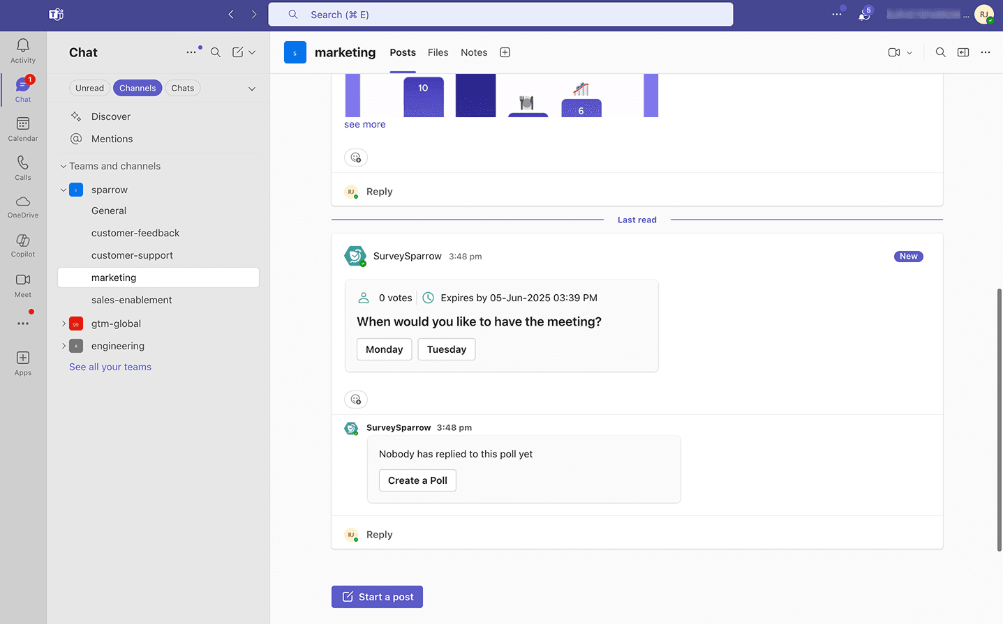The width and height of the screenshot is (1003, 624).
Task: Vote Monday in the meeting poll
Action: (384, 349)
